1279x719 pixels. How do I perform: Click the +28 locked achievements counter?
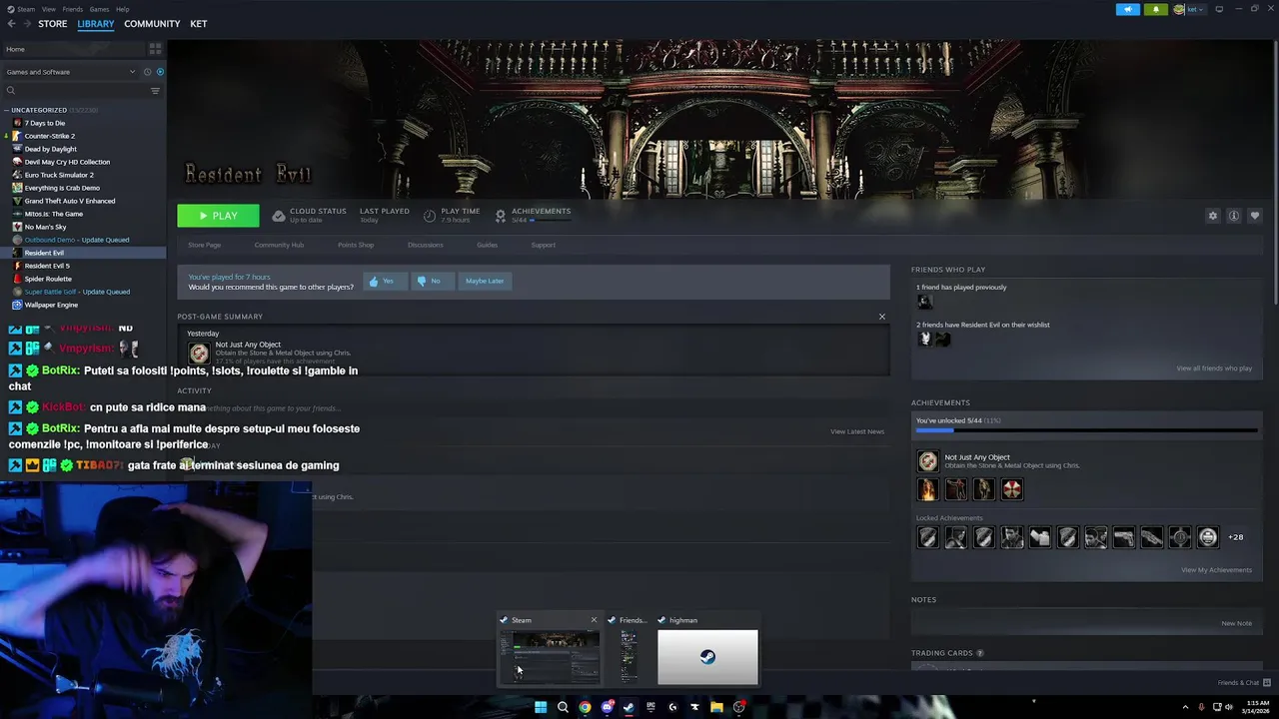[x=1236, y=537]
